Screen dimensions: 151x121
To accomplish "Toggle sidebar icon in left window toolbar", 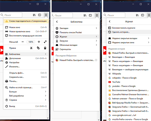I will click(x=40, y=15).
